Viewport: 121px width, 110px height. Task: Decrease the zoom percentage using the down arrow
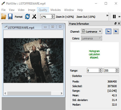53,18
